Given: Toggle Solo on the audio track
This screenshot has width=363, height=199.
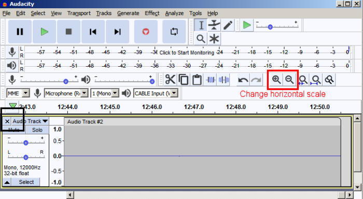Looking at the screenshot, I should [37, 130].
